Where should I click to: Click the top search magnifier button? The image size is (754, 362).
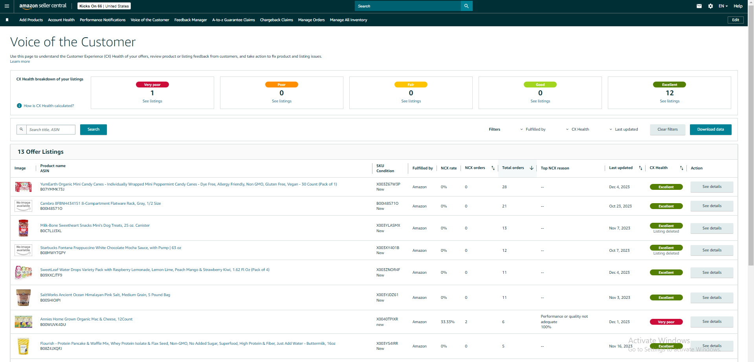point(466,6)
